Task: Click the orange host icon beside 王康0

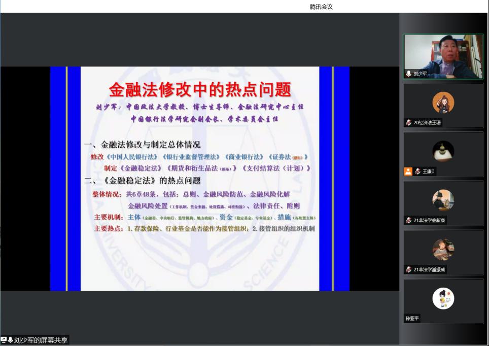Action: pos(408,171)
